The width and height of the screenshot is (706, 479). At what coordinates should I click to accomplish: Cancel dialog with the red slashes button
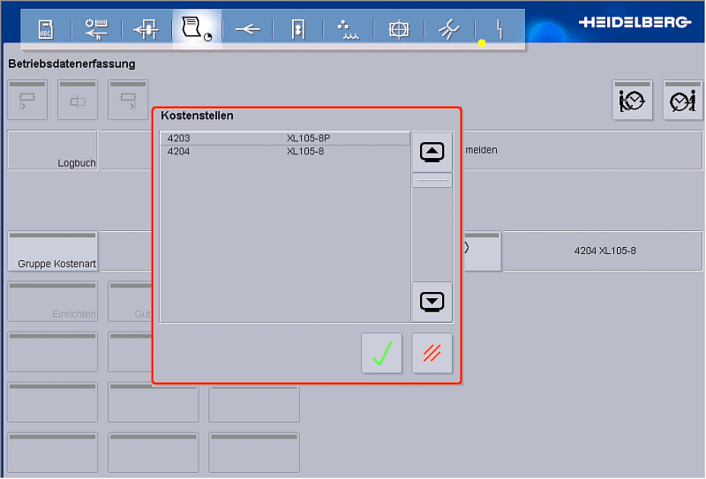[x=432, y=354]
